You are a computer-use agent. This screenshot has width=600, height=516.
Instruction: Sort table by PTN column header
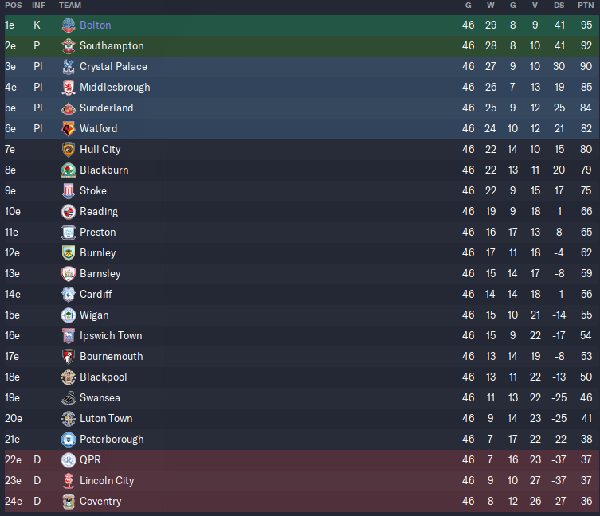(x=586, y=6)
